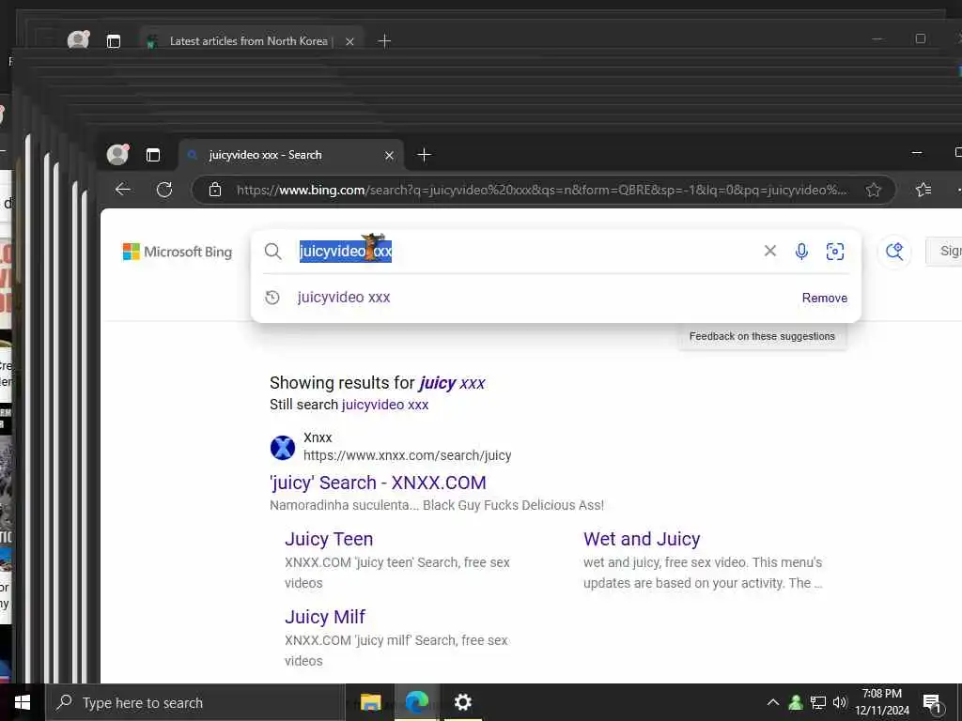Show hidden system tray icons
This screenshot has width=962, height=721.
(773, 702)
